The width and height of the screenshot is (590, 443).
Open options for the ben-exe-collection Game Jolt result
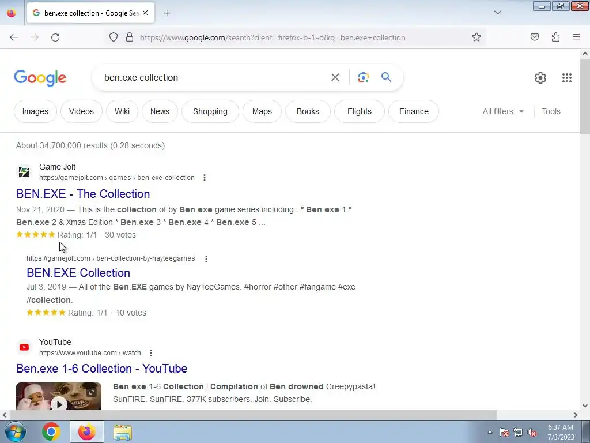pos(205,178)
